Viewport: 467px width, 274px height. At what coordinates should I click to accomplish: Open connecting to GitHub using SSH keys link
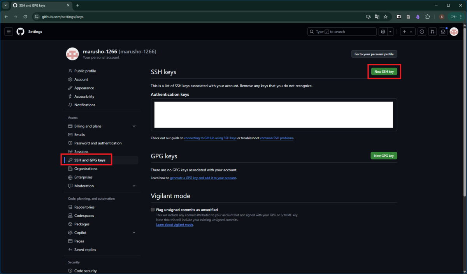pyautogui.click(x=210, y=138)
